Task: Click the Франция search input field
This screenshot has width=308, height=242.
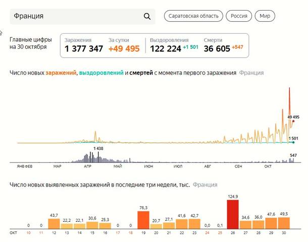Action: 76,16
